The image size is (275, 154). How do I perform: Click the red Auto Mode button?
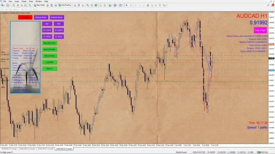25,17
